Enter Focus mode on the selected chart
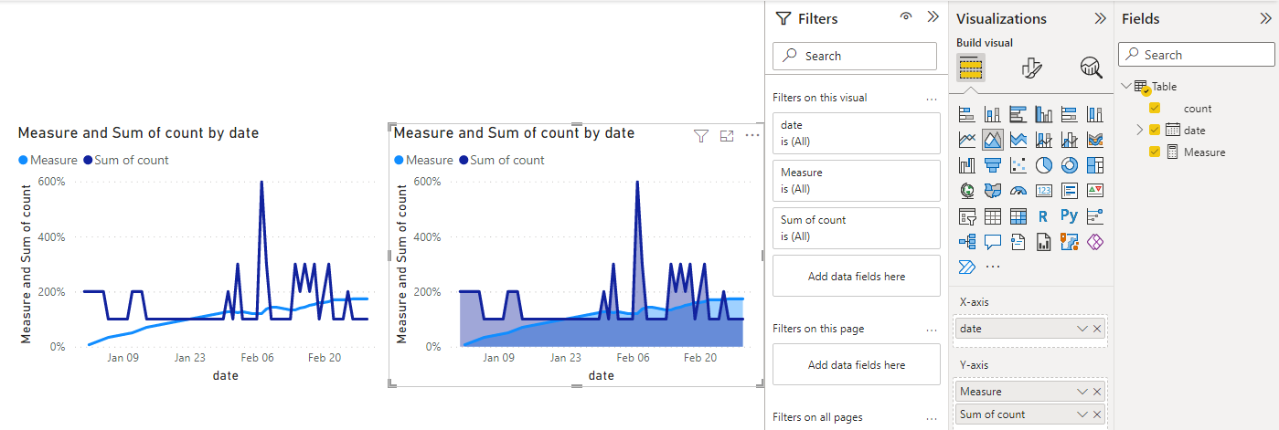Screen dimensions: 1279x430 tap(727, 135)
